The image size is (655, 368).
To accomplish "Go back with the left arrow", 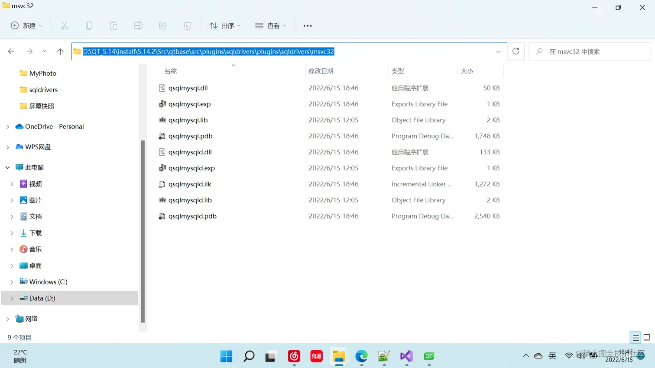I will 11,51.
